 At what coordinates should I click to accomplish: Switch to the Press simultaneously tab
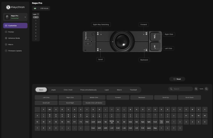(x=88, y=90)
